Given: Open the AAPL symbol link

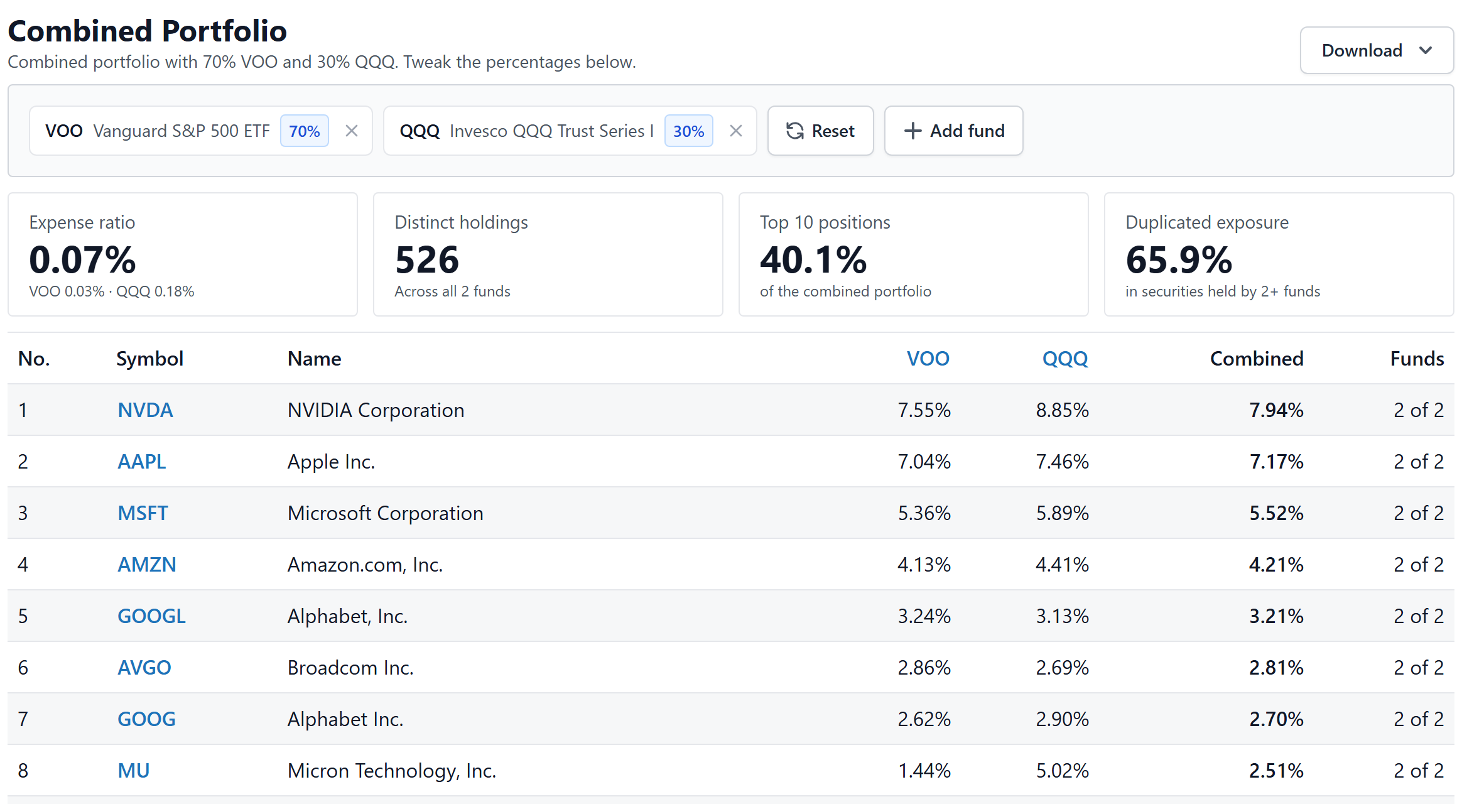Looking at the screenshot, I should [x=142, y=462].
